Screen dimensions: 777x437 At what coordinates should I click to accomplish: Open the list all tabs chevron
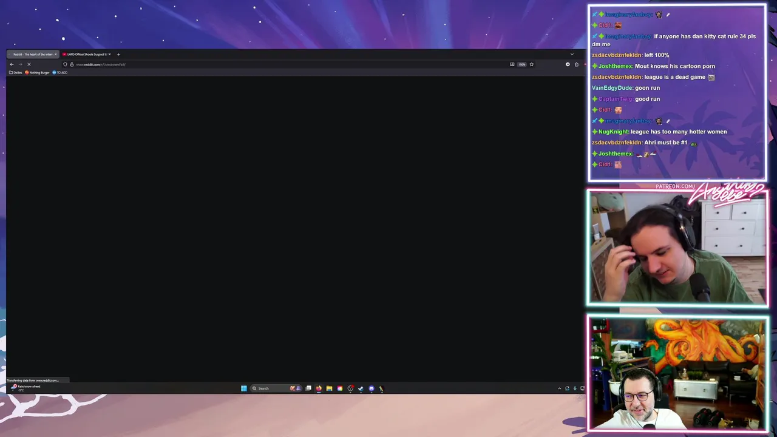(x=572, y=55)
